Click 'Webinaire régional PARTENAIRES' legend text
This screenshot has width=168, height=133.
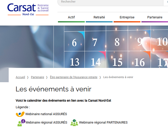103,122
